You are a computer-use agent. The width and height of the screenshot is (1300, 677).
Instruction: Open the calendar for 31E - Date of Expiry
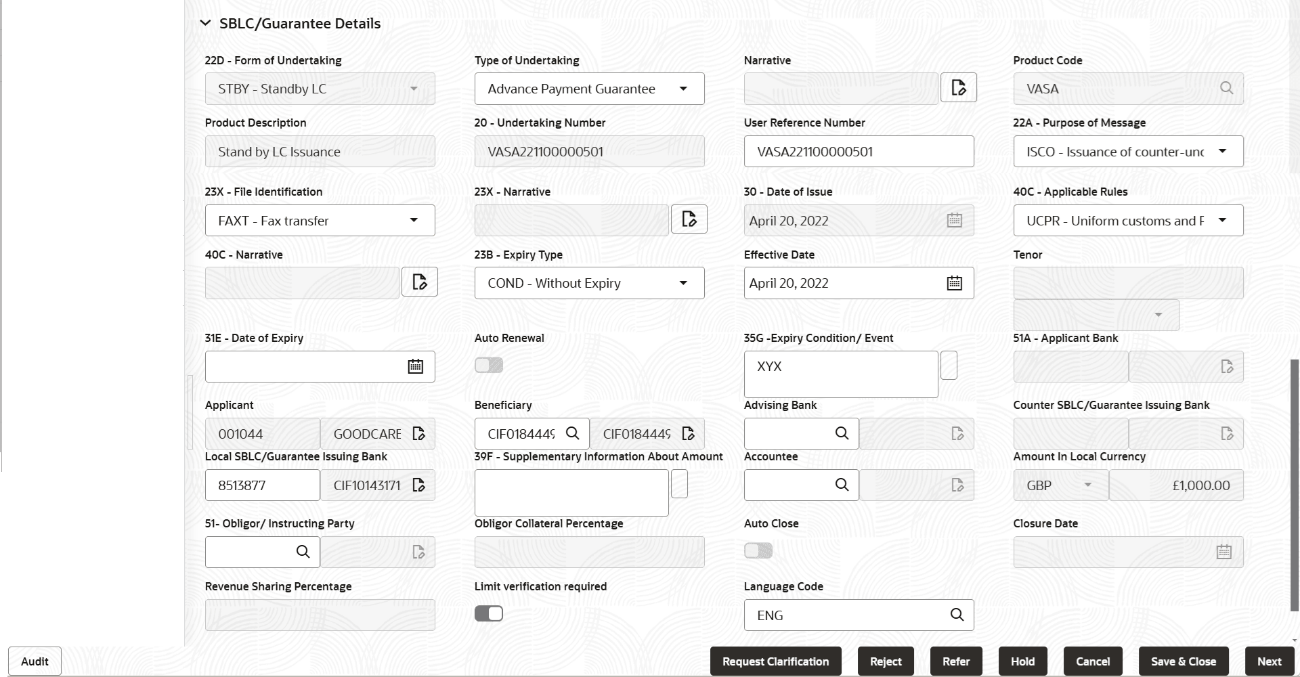click(x=415, y=366)
